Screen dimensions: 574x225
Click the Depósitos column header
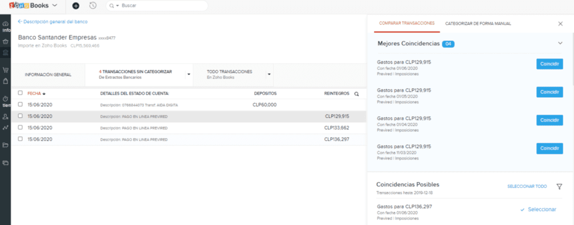pyautogui.click(x=266, y=93)
